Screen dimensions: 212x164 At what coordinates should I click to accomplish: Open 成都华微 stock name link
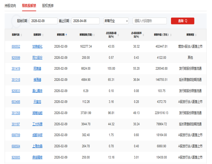click(x=37, y=135)
